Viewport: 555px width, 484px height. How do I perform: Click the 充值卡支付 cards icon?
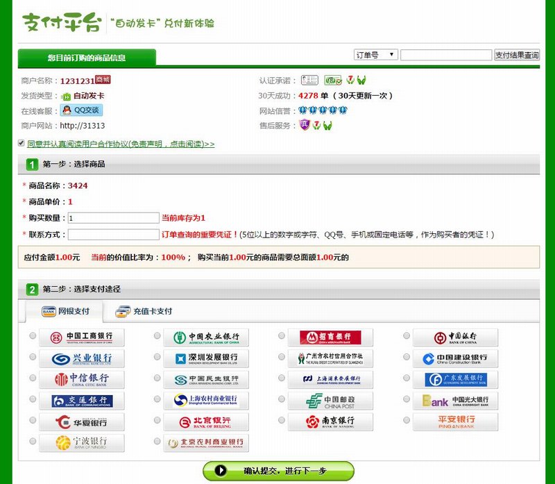123,312
